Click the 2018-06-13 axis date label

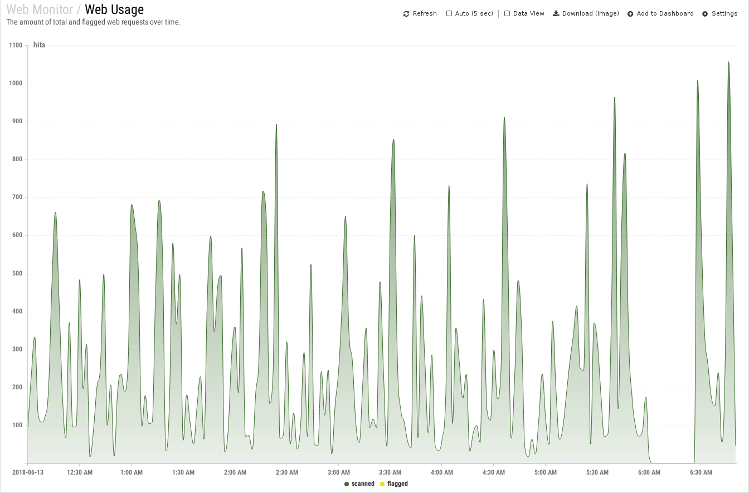28,472
